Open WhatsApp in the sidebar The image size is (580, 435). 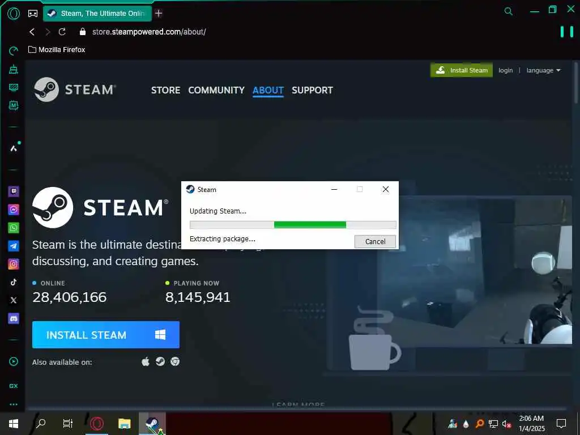pos(14,228)
